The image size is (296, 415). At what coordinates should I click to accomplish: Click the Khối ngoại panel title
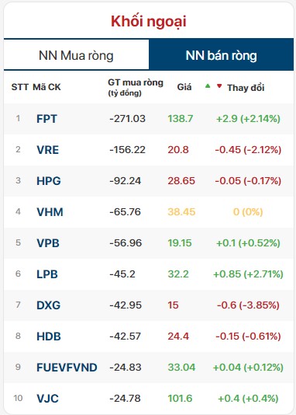pyautogui.click(x=149, y=22)
